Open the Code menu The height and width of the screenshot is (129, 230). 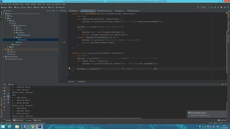[22, 4]
